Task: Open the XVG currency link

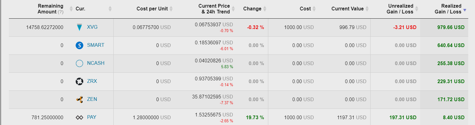Action: (x=92, y=27)
